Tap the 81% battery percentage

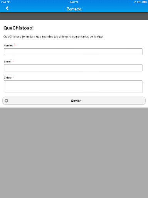(139, 2)
